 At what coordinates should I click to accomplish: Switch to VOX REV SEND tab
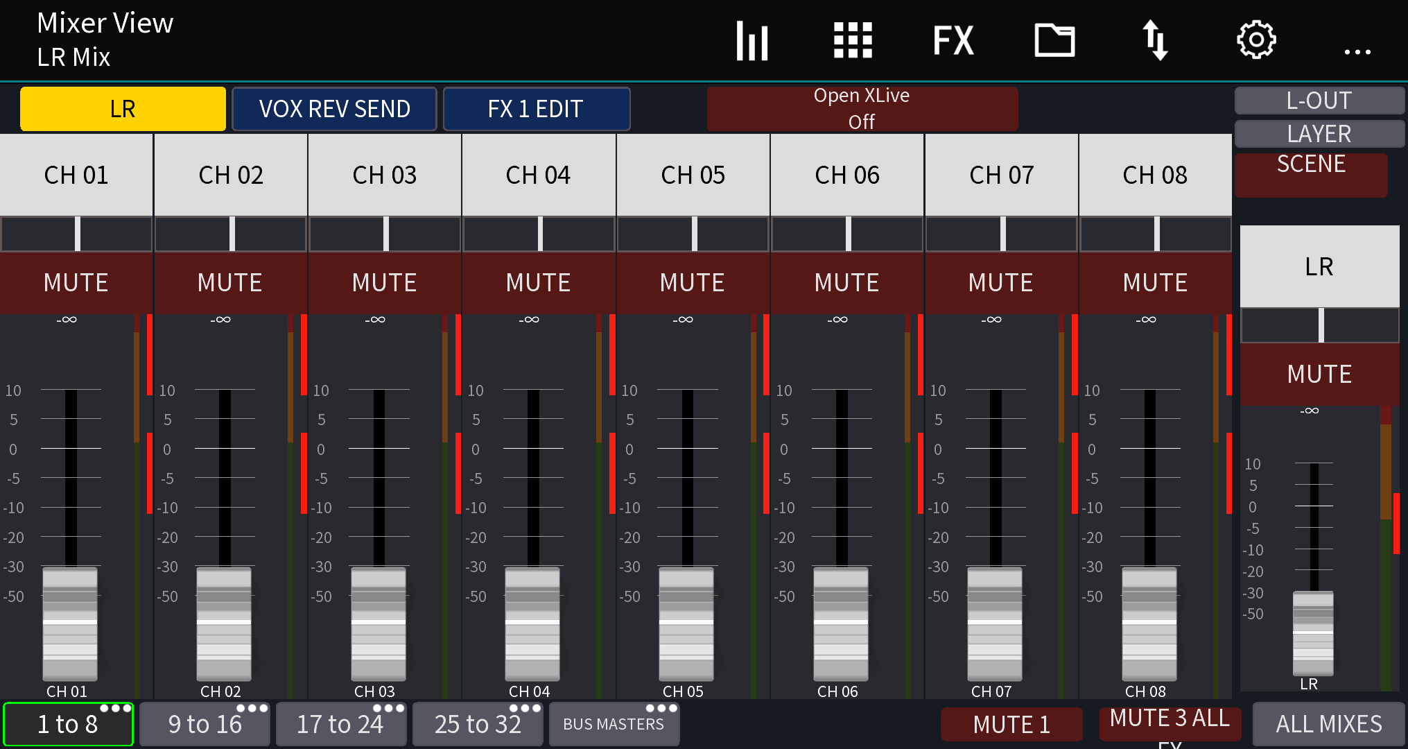(334, 109)
